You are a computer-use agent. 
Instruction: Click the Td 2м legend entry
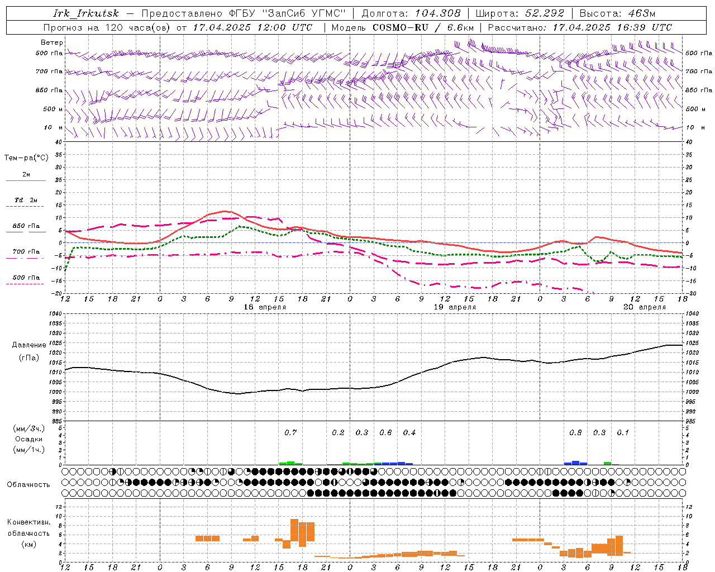(26, 200)
